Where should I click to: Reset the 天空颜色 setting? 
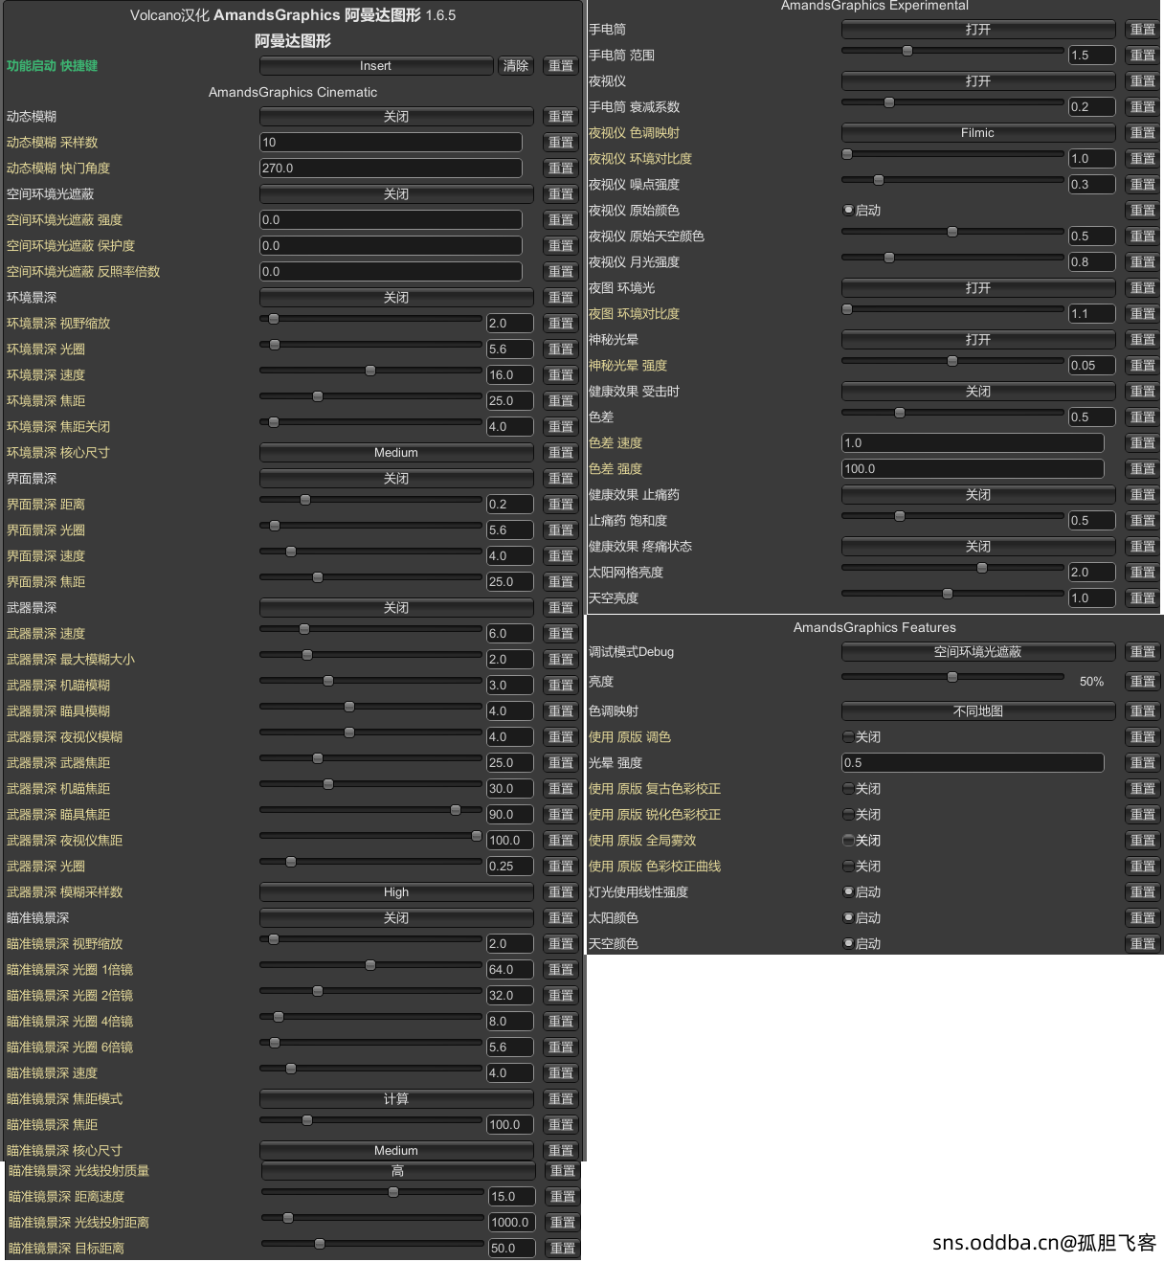point(1143,944)
